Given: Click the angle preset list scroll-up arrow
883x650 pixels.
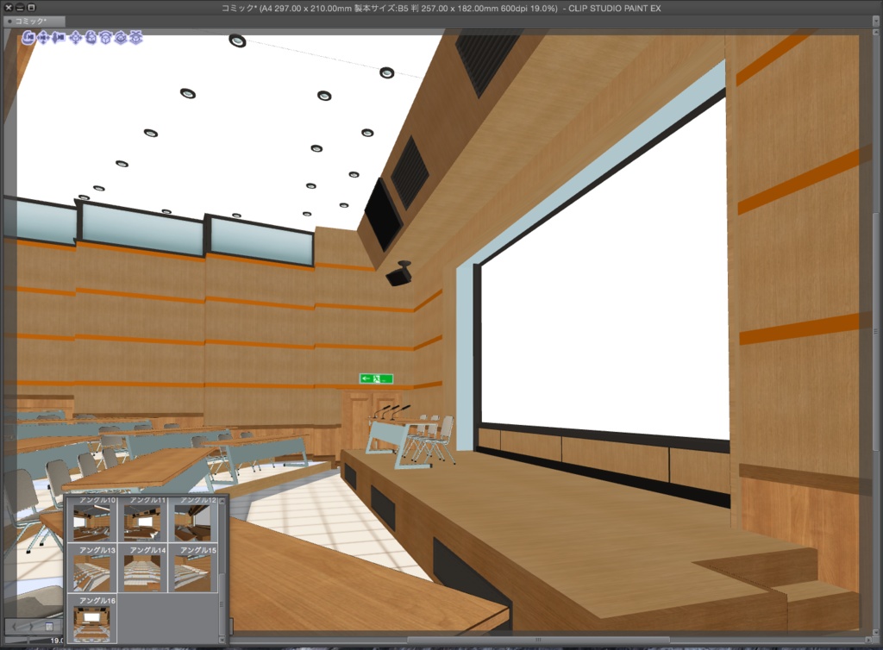Looking at the screenshot, I should [222, 500].
